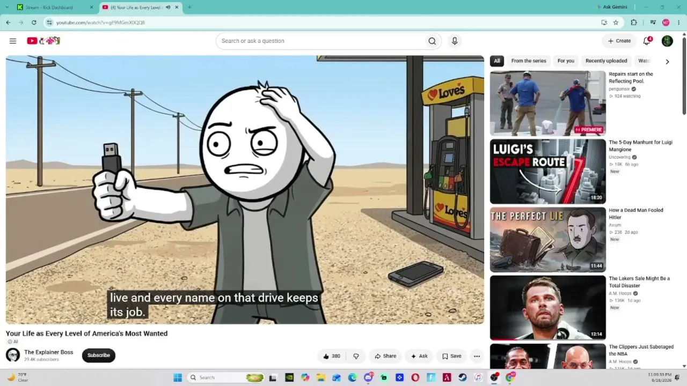The image size is (687, 386).
Task: Open Luigi's Escape Route video thumbnail
Action: click(x=548, y=172)
